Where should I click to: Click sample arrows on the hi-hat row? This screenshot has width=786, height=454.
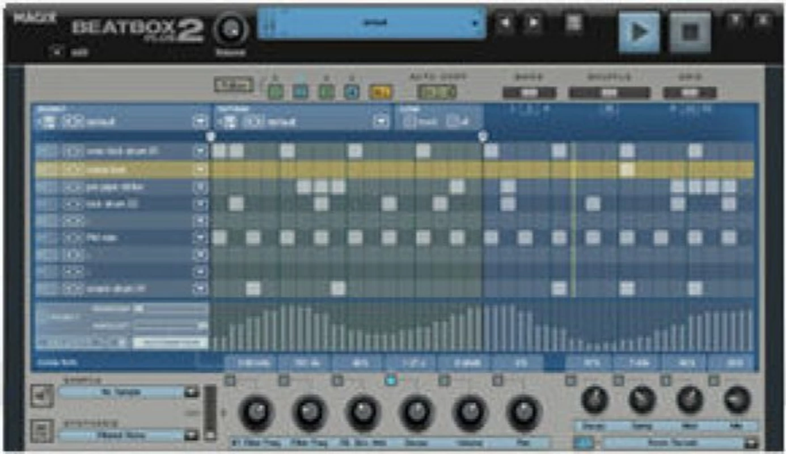[x=73, y=238]
